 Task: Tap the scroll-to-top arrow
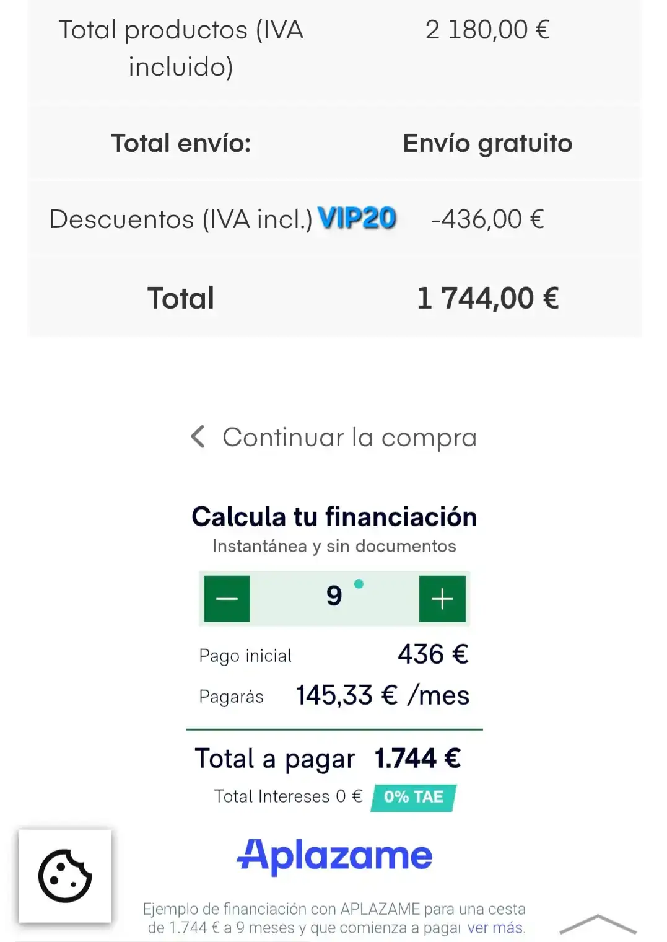click(x=598, y=924)
